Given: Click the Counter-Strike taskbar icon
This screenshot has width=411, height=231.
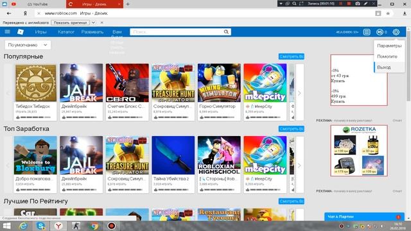Looking at the screenshot, I should coord(76,226).
